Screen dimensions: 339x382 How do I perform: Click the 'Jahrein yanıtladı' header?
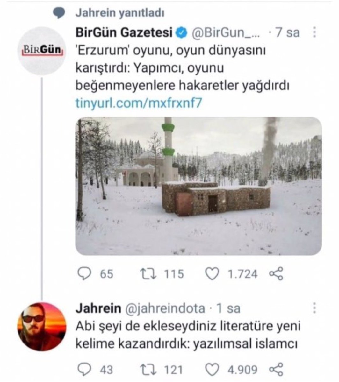click(120, 13)
